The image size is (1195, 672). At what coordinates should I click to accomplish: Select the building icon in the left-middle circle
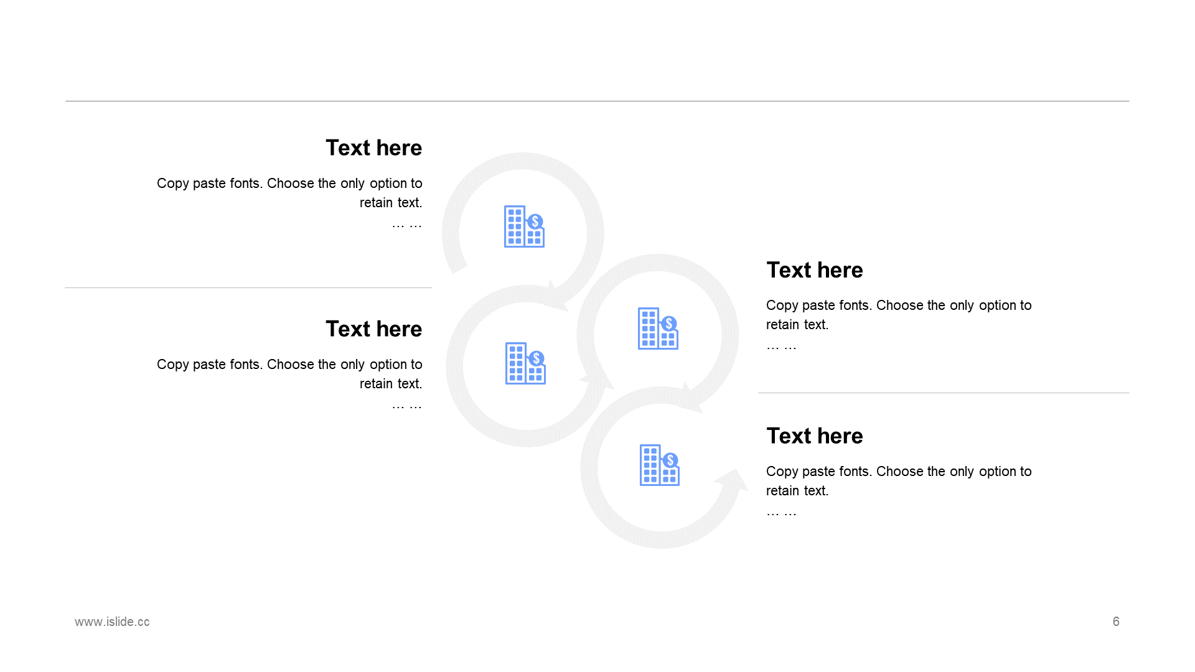(525, 363)
